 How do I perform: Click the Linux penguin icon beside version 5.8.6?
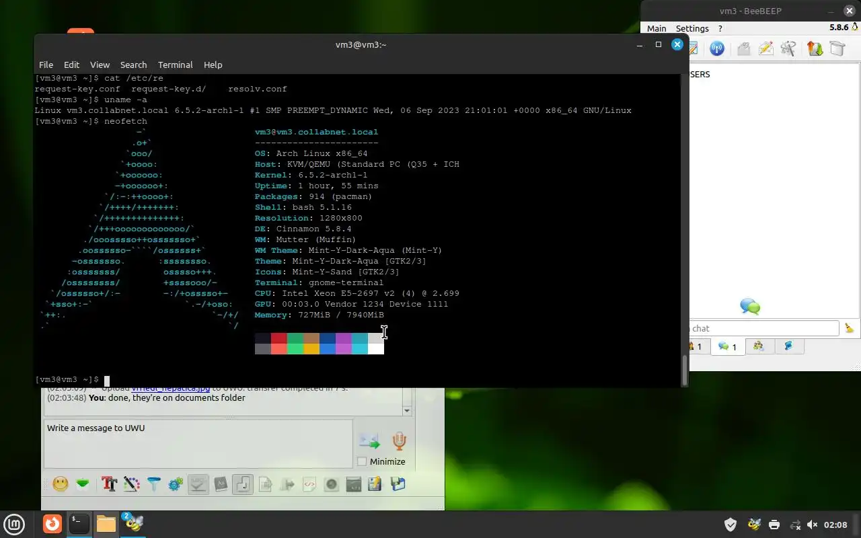tap(855, 28)
